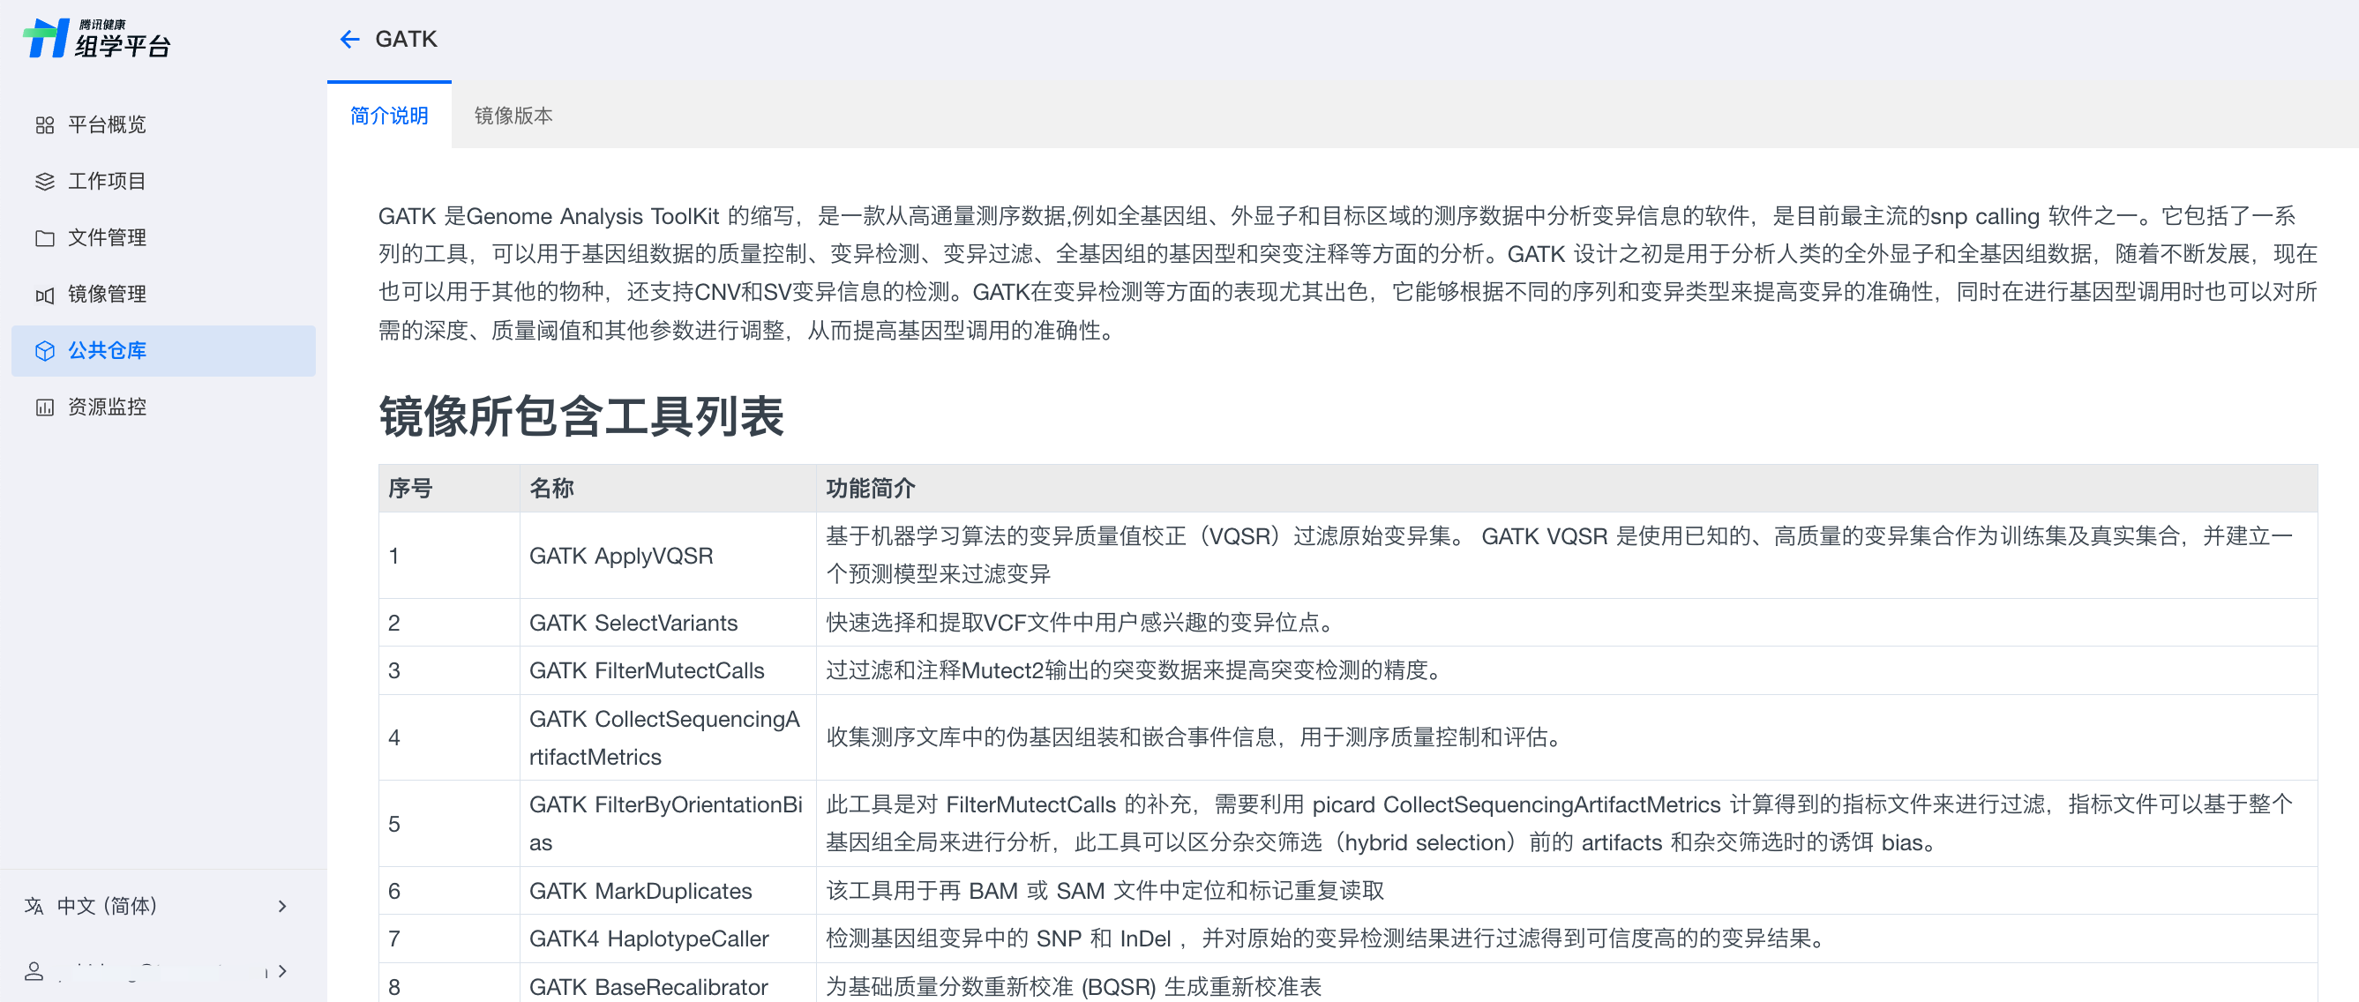Click the ApplyVQSR description text
The image size is (2359, 1002).
pos(1559,555)
